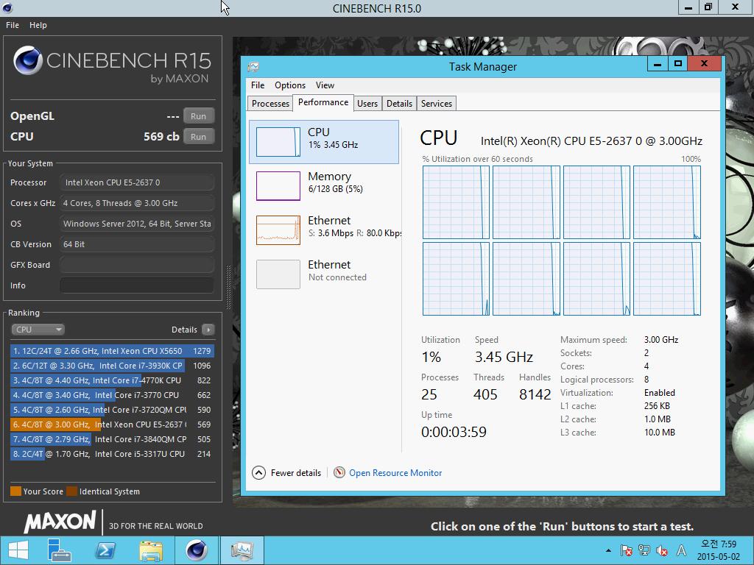Viewport: 754px width, 565px height.
Task: Switch to CINEBENCH taskbar icon
Action: [196, 550]
